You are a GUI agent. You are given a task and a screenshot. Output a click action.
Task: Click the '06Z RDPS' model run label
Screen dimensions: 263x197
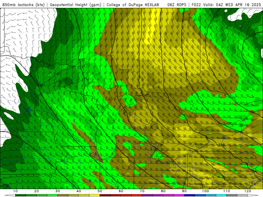coord(177,5)
